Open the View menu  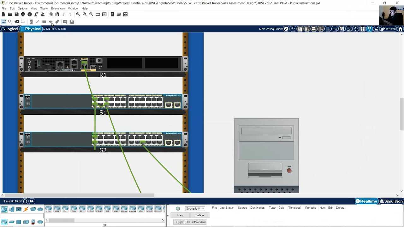click(x=34, y=9)
